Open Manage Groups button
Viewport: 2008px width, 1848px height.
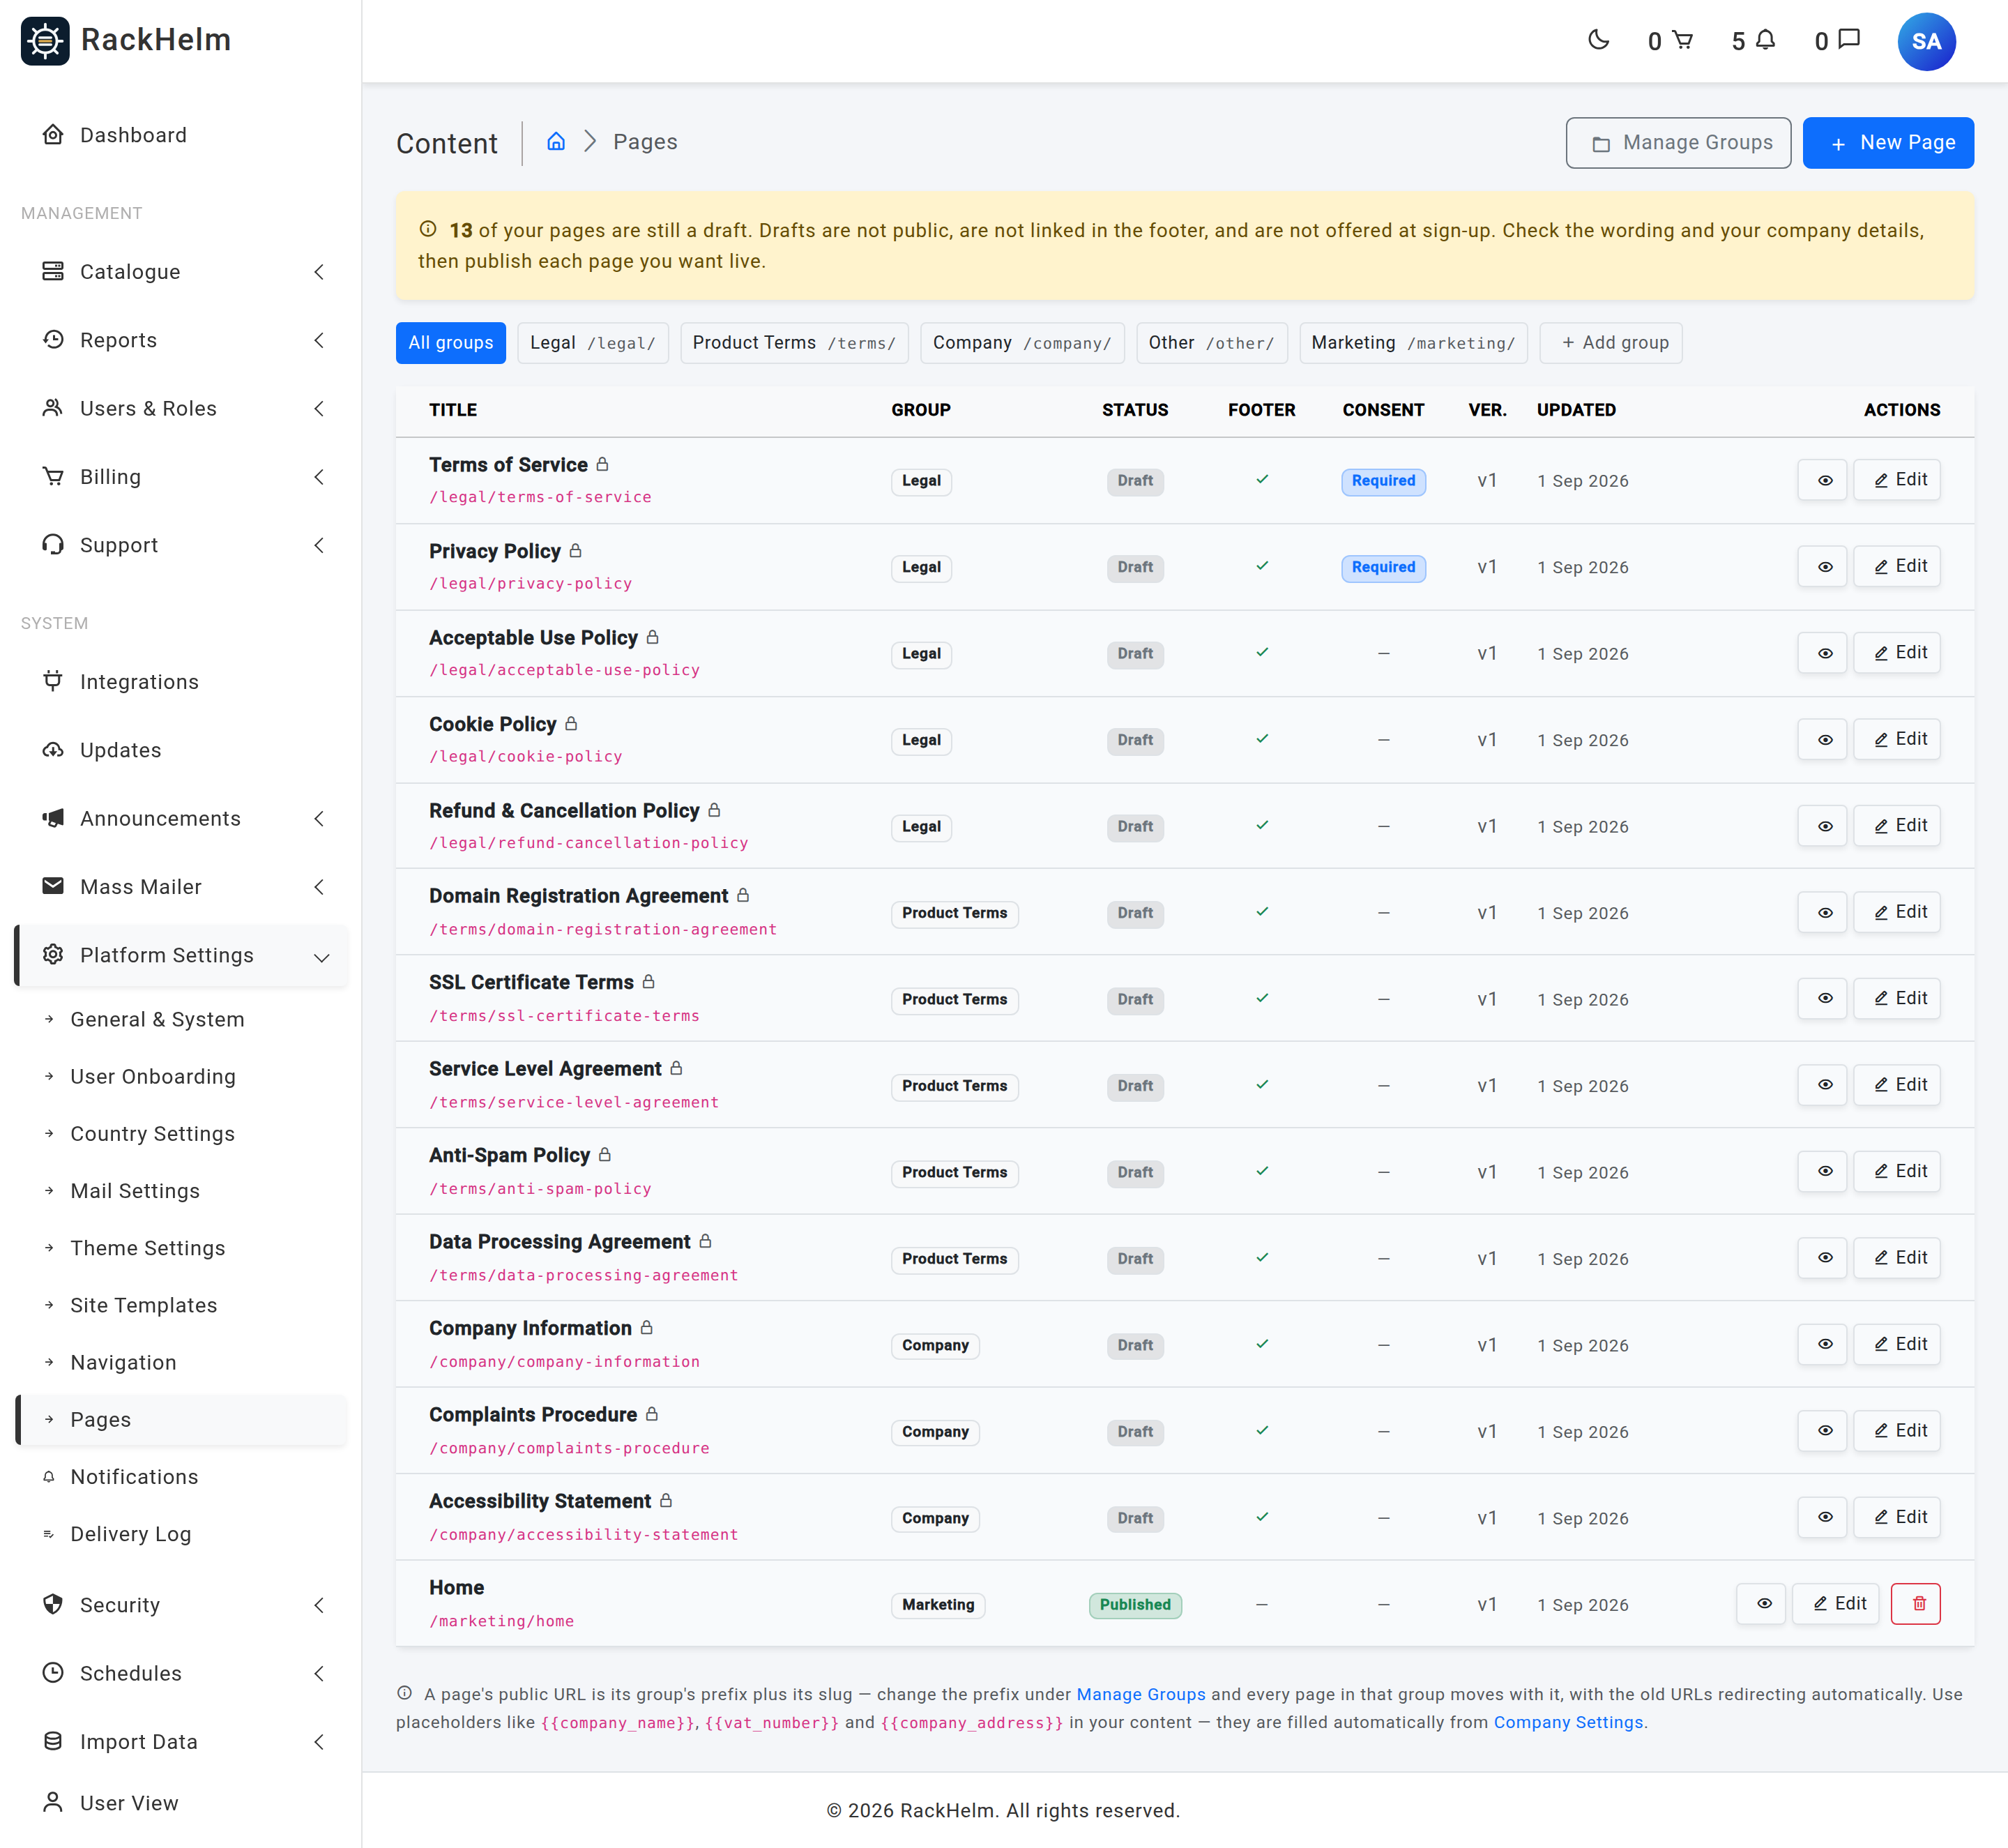[x=1678, y=143]
